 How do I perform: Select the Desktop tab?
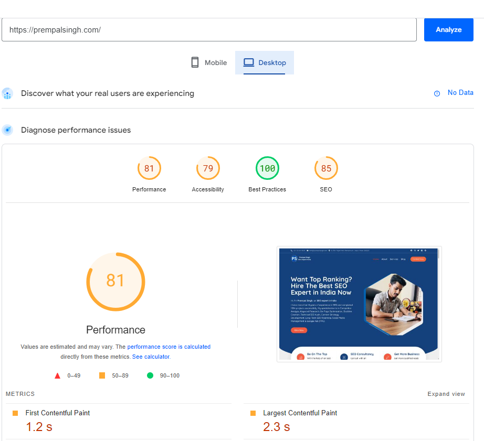click(265, 62)
